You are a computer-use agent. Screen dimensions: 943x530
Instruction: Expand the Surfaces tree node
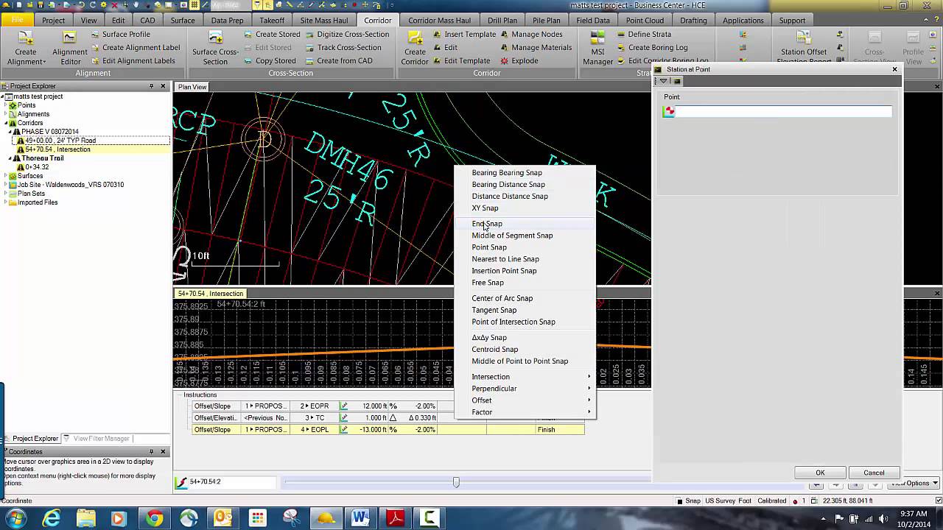coord(6,176)
